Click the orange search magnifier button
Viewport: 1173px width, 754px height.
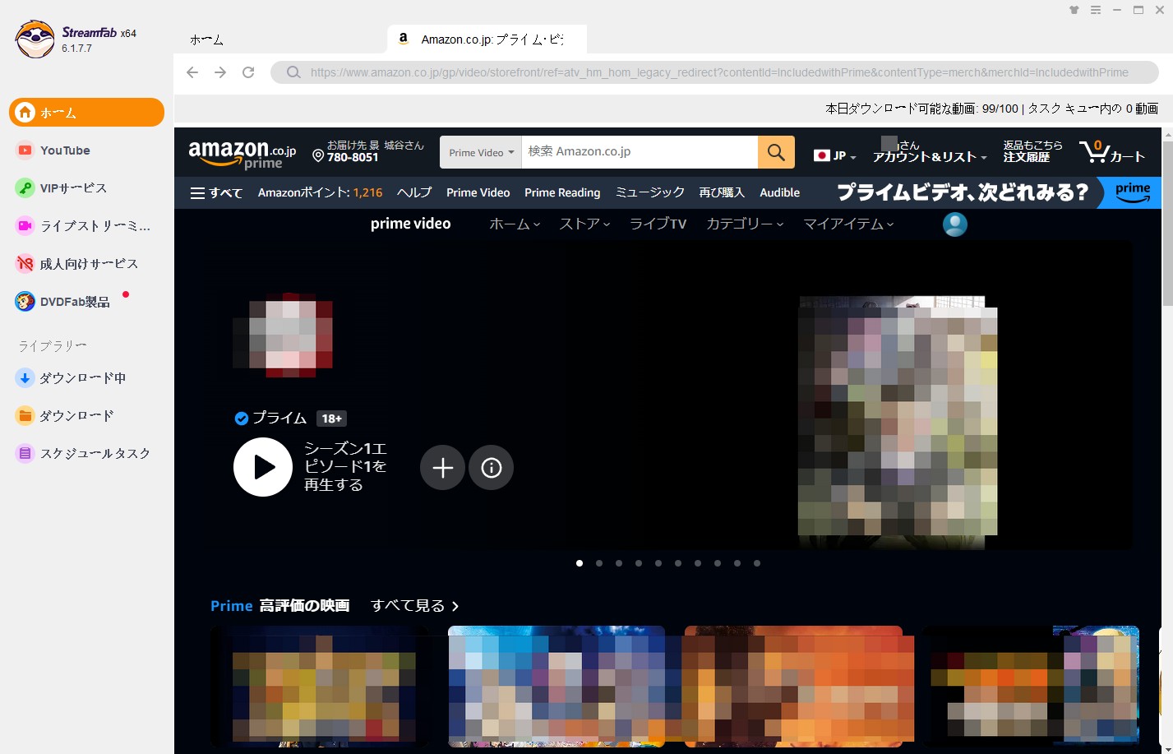[x=776, y=152]
